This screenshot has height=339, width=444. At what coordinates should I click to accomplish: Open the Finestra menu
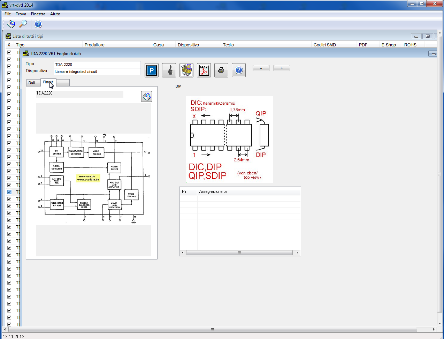coord(38,14)
